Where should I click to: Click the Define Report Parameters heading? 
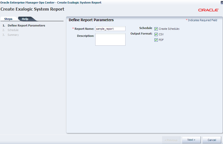pos(91,20)
